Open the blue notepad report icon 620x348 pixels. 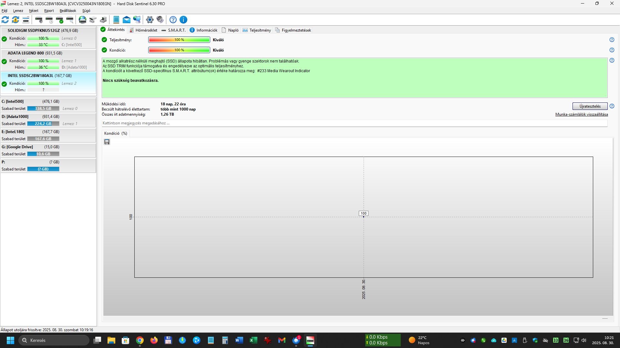click(x=116, y=20)
